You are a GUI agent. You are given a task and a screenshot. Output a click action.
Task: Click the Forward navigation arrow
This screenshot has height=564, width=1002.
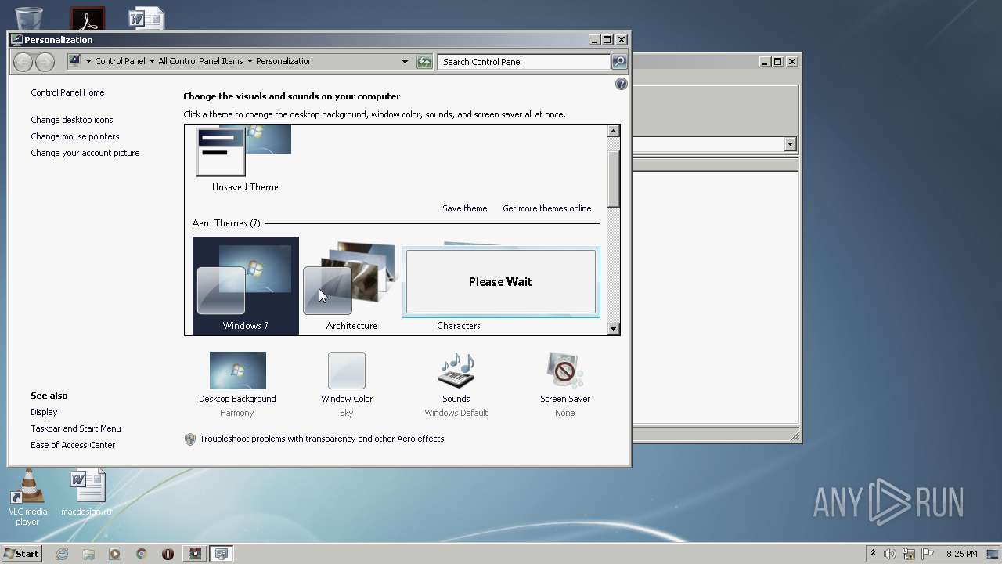tap(45, 62)
